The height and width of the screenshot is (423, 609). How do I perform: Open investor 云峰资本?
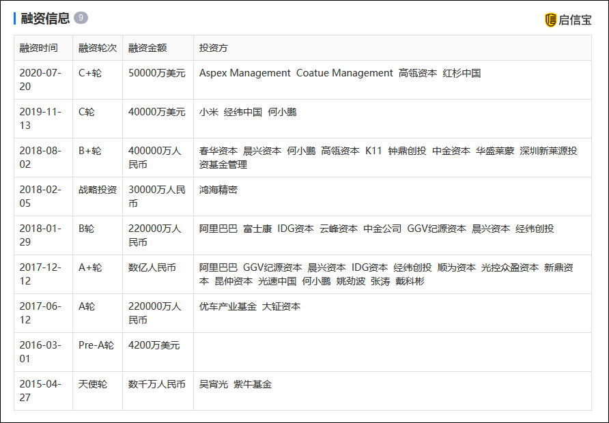point(338,228)
